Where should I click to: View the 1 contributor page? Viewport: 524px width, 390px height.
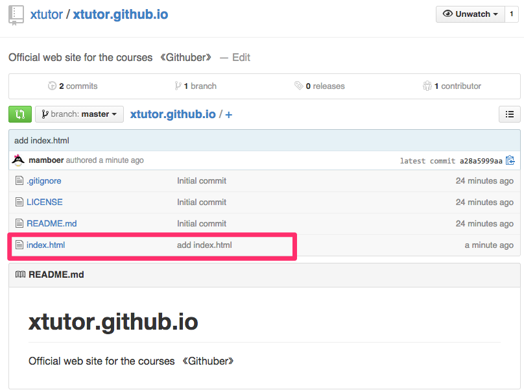click(457, 86)
